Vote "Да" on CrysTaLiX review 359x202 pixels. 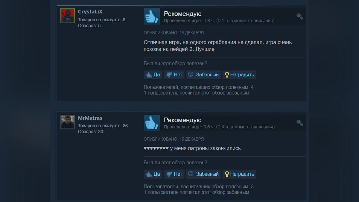tap(153, 75)
